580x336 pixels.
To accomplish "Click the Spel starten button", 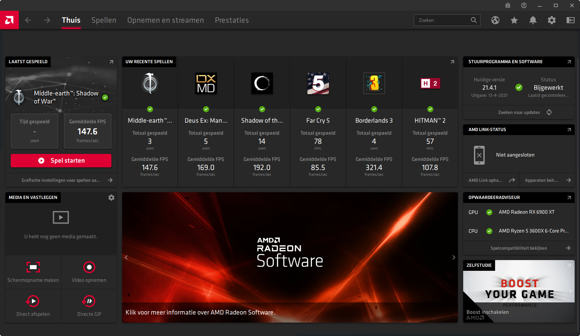I will click(x=61, y=161).
